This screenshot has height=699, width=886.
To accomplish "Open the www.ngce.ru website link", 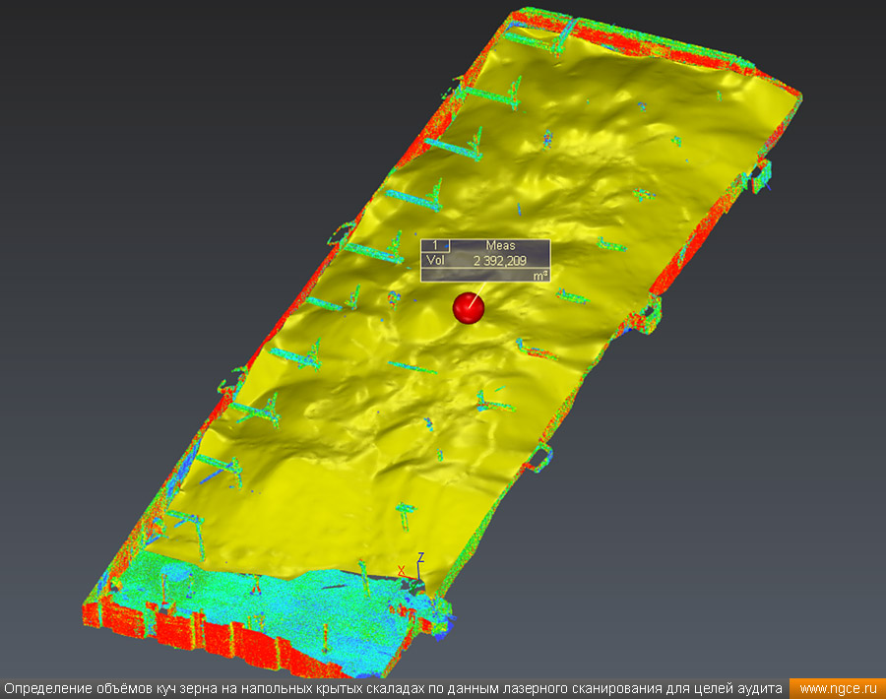I will click(x=837, y=688).
